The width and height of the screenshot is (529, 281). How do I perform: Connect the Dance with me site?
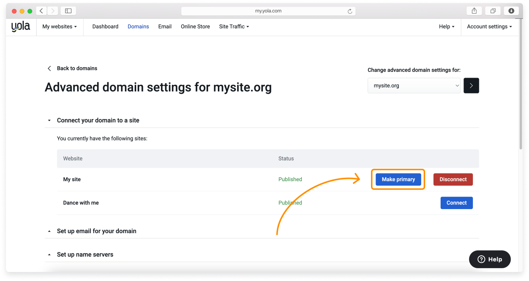(456, 203)
